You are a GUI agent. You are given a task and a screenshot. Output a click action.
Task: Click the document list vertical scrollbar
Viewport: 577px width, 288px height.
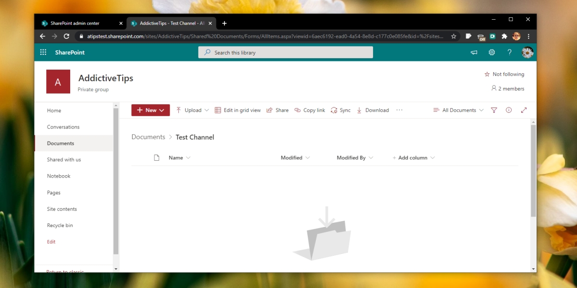[x=533, y=170]
